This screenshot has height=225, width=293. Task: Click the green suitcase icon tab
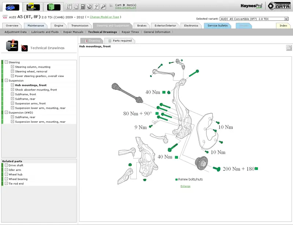(x=54, y=7)
